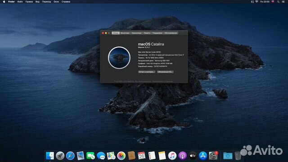Click the Процессор Intel Core i7 line
288x162 pixels.
[x=161, y=55]
